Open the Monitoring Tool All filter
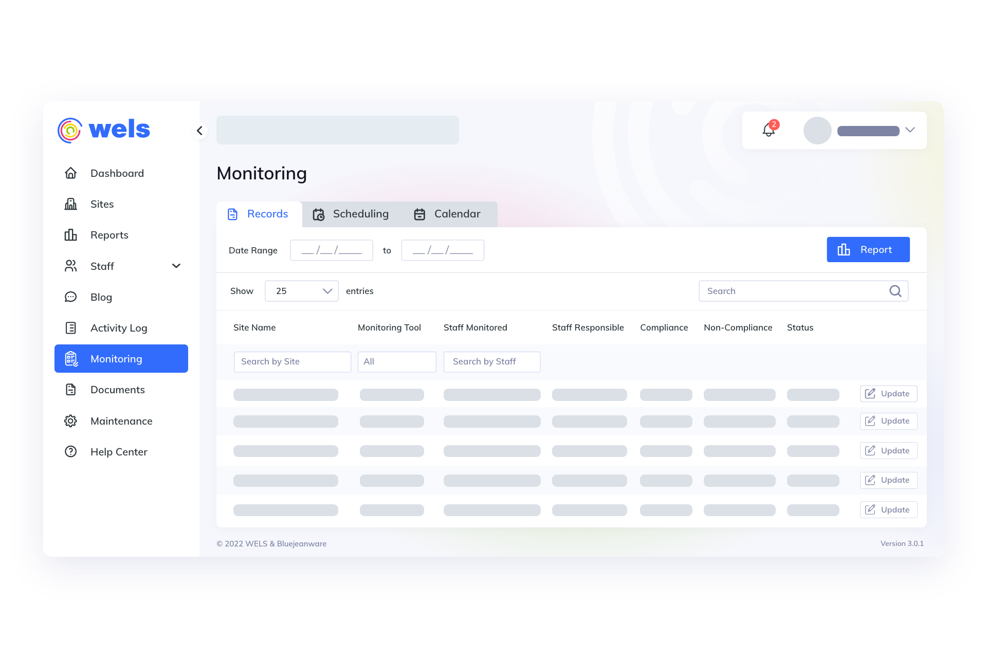This screenshot has height=658, width=987. (397, 362)
